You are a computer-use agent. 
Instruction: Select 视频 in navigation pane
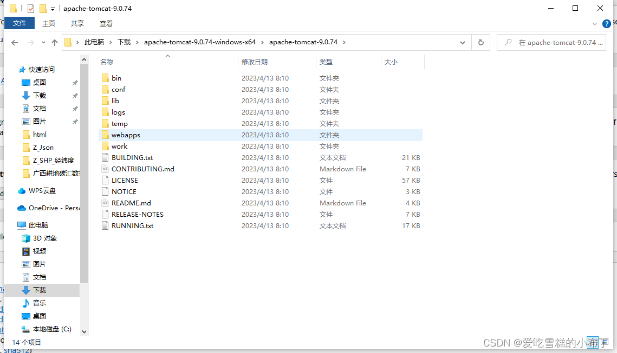[x=34, y=251]
